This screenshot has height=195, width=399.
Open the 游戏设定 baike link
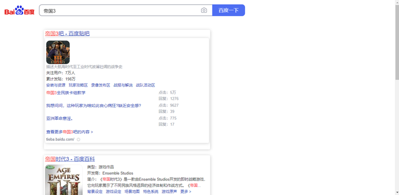114,192
